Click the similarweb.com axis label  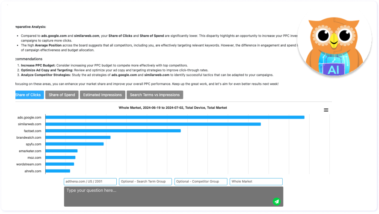pyautogui.click(x=30, y=124)
